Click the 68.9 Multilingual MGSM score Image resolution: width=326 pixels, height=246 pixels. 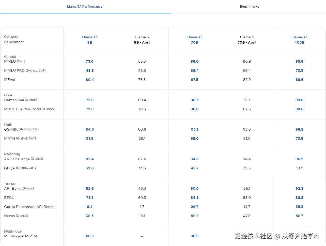90,236
